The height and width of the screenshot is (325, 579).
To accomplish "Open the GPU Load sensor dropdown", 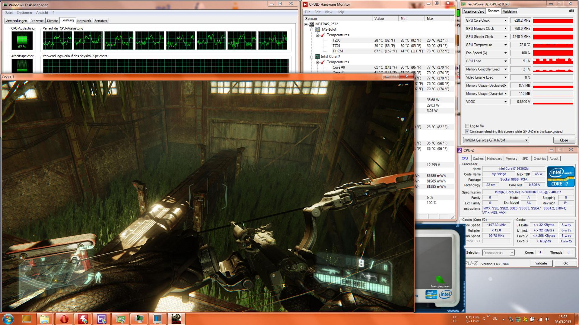I will [x=505, y=61].
